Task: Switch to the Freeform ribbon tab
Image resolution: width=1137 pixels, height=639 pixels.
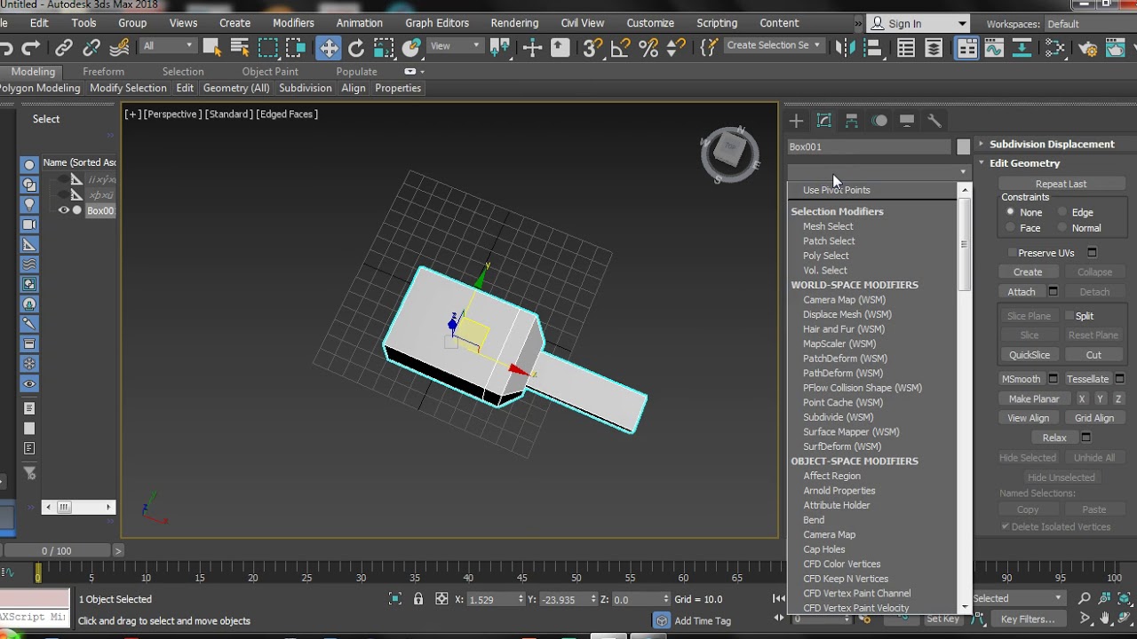Action: (103, 71)
